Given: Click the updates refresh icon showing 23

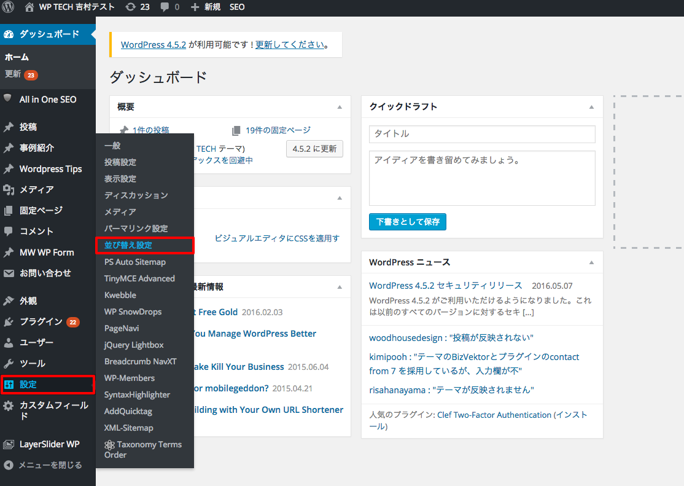Looking at the screenshot, I should pyautogui.click(x=130, y=7).
